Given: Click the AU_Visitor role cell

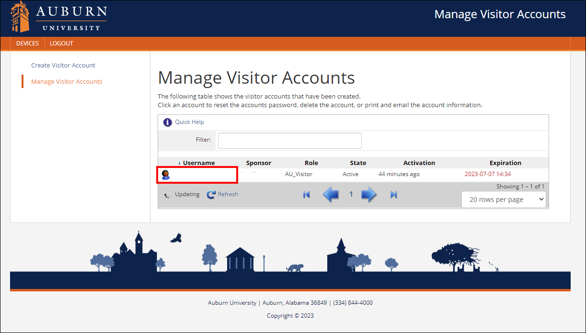Looking at the screenshot, I should pyautogui.click(x=299, y=174).
